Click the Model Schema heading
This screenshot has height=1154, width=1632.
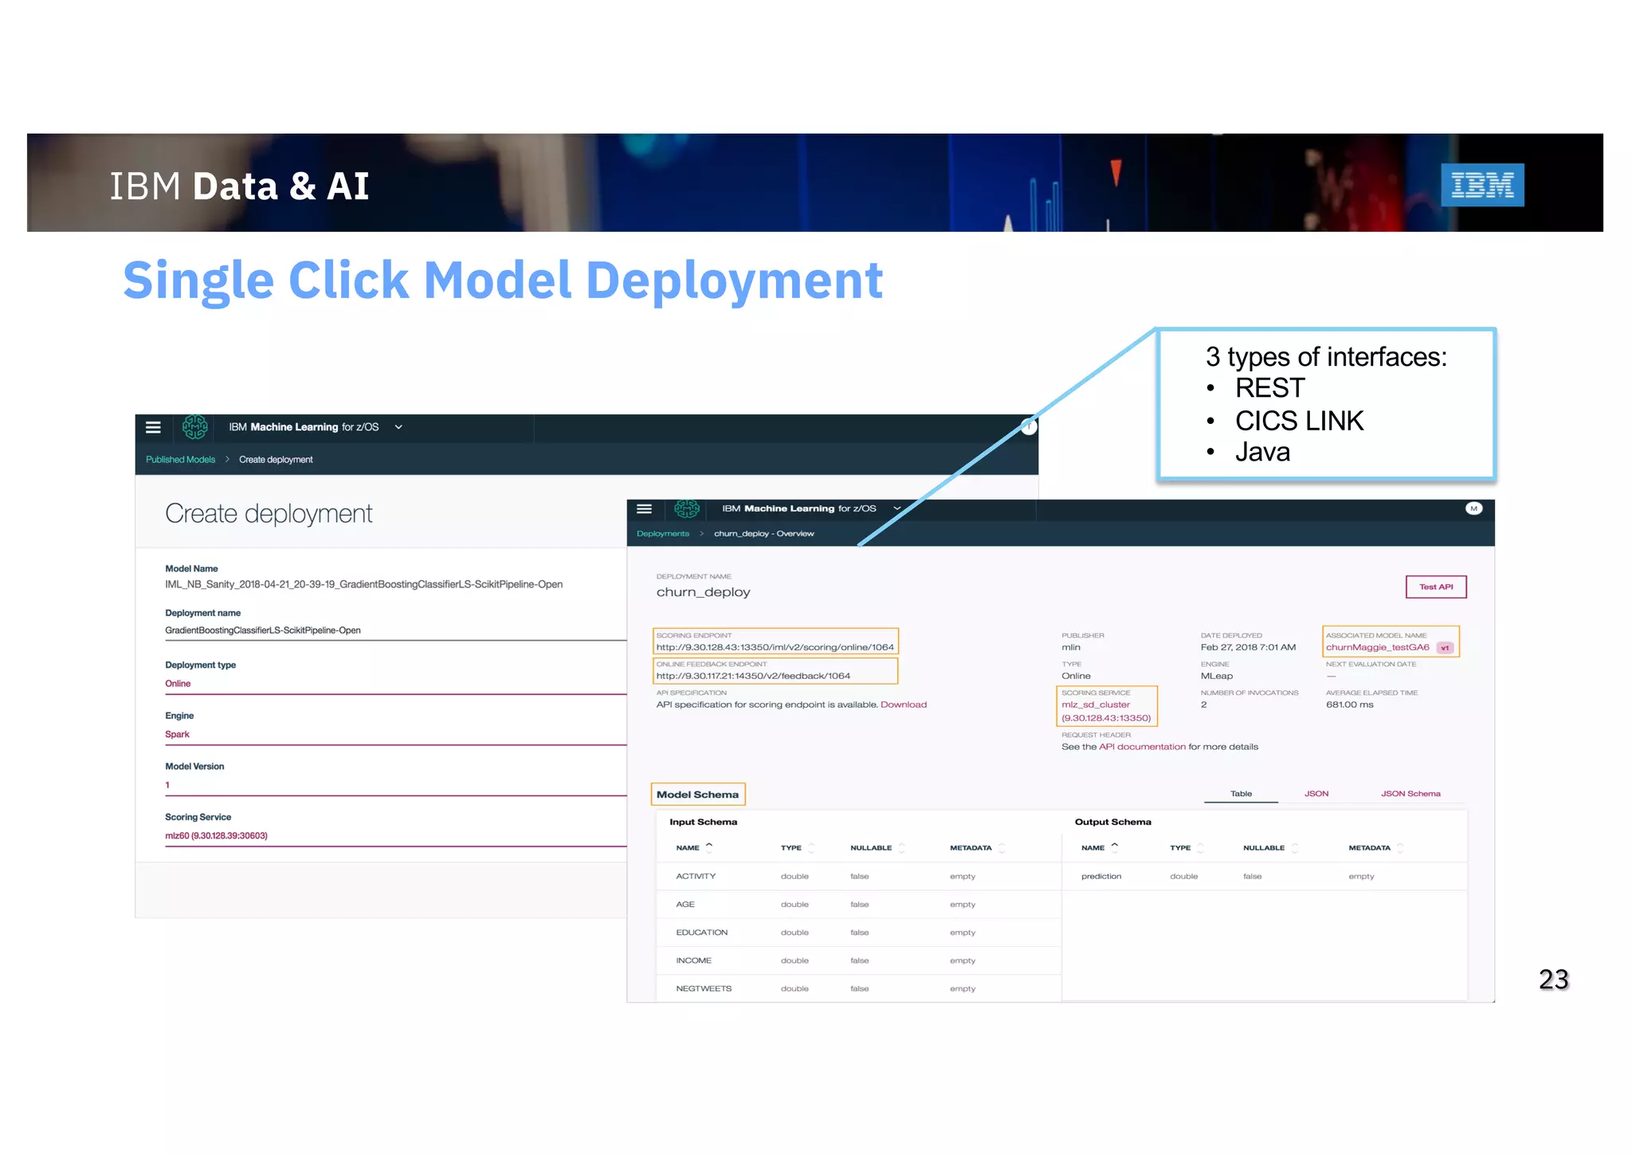(697, 795)
